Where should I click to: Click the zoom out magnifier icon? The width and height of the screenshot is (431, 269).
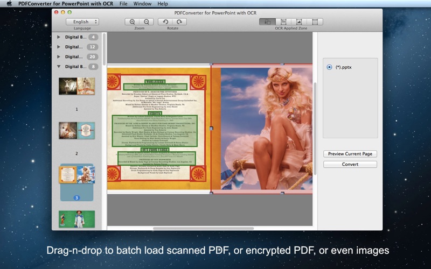147,22
